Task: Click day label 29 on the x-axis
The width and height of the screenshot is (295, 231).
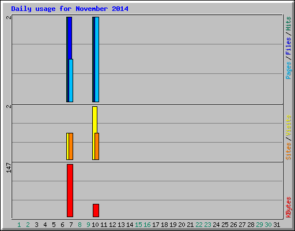Action: pyautogui.click(x=259, y=225)
